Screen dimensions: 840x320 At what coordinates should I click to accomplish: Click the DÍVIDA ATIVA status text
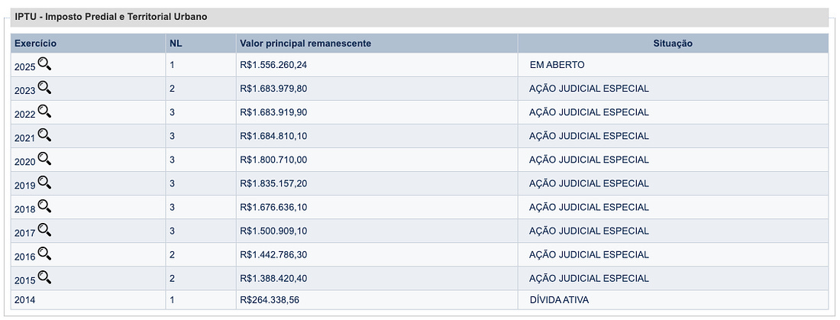pyautogui.click(x=559, y=300)
